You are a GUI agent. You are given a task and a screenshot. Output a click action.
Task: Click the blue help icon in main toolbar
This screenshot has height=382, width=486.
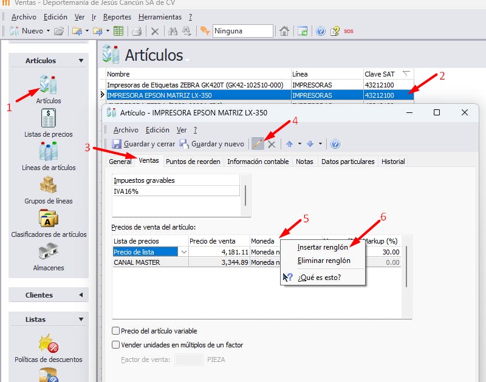[x=321, y=31]
